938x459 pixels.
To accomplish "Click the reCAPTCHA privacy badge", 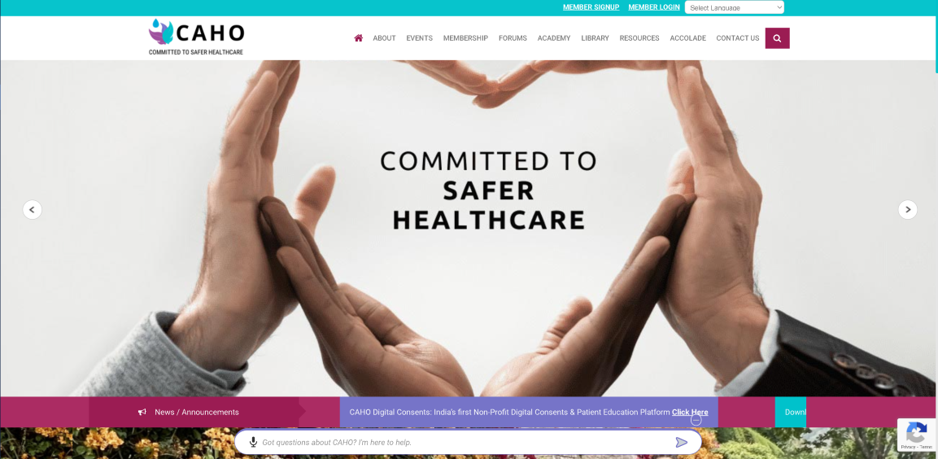I will (x=917, y=435).
